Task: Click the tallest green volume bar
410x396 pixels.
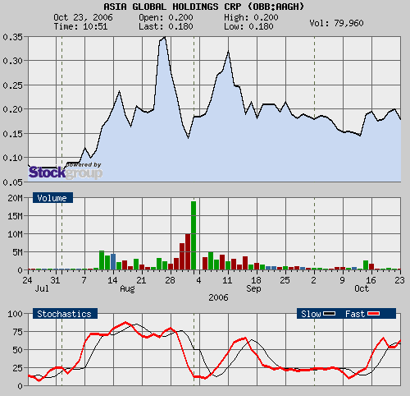Action: (x=194, y=235)
